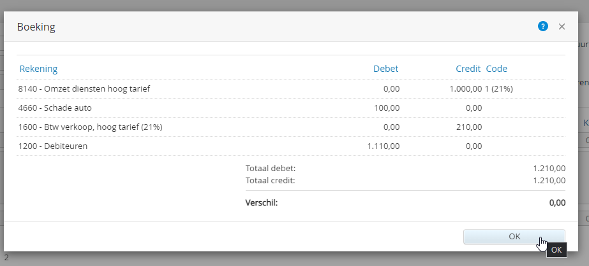
Task: Click the Code column header
Action: 496,69
